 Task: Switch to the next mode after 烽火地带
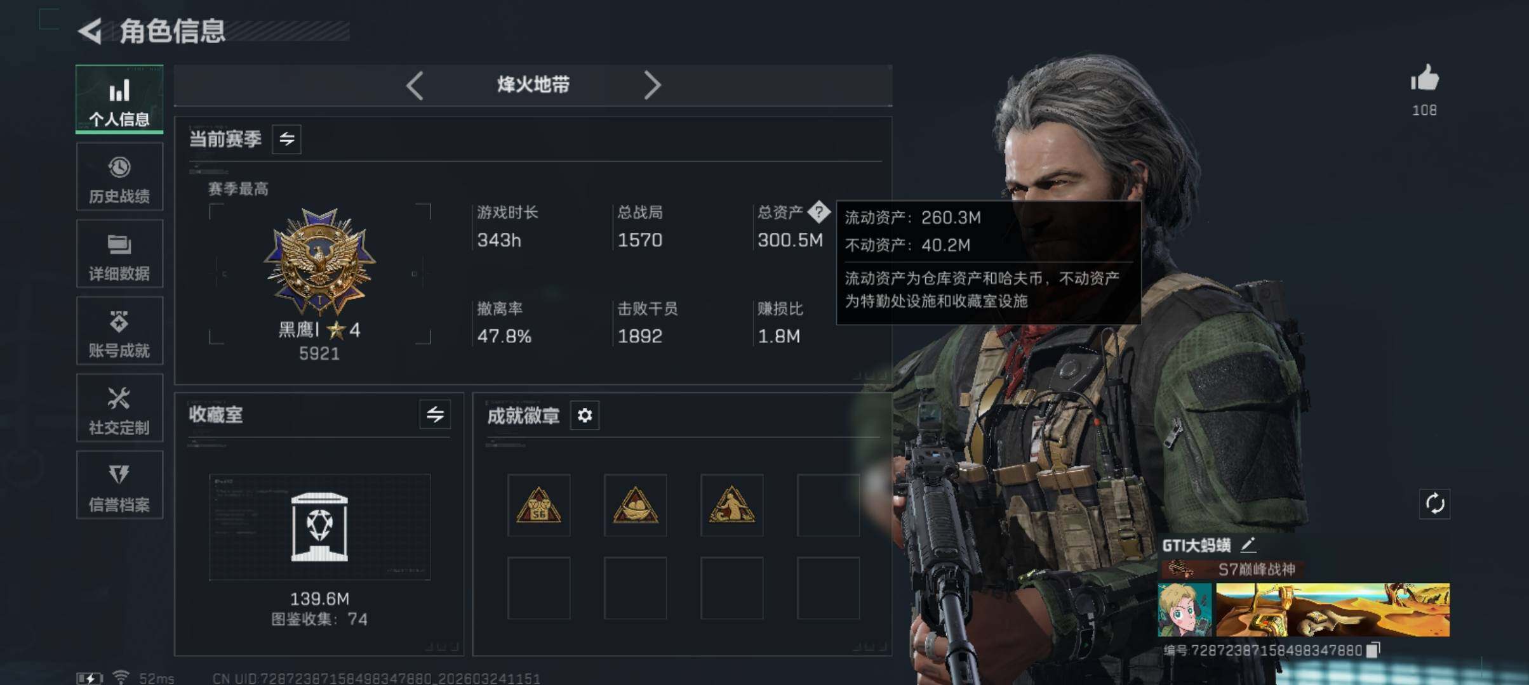(652, 85)
